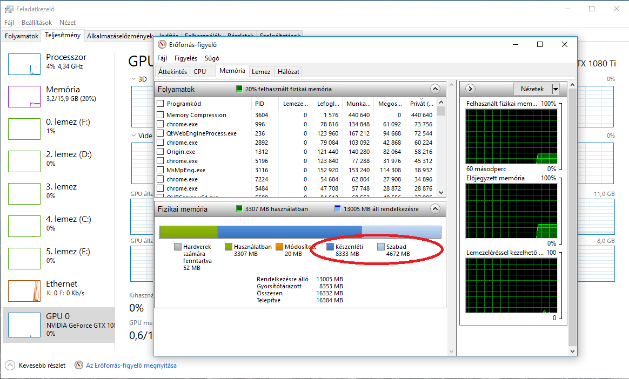Check chrome.exe PID 2892 checkbox
629x379 pixels.
pyautogui.click(x=160, y=143)
